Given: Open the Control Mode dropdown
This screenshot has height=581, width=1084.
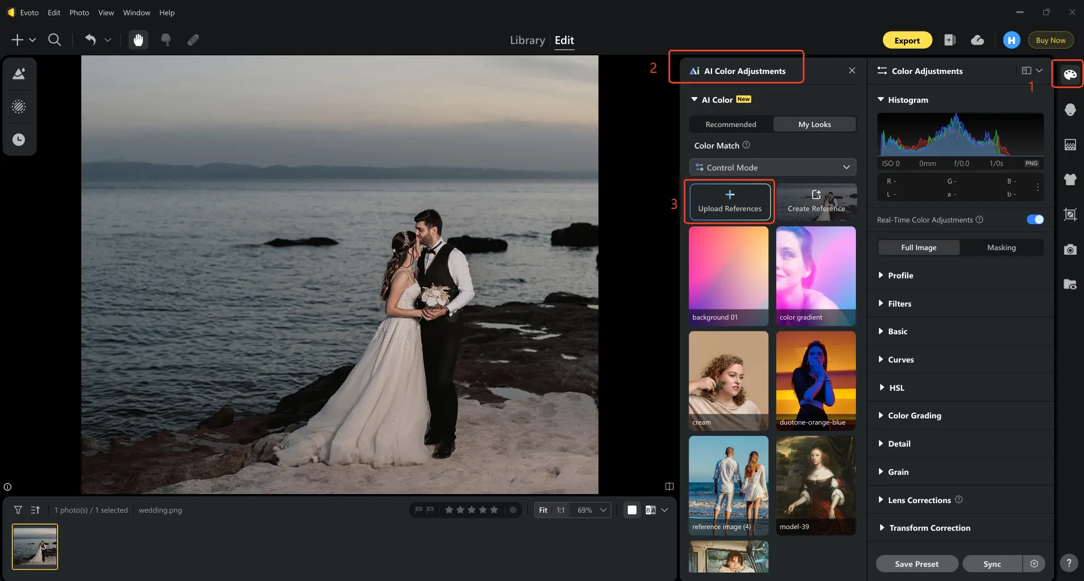Looking at the screenshot, I should click(772, 167).
